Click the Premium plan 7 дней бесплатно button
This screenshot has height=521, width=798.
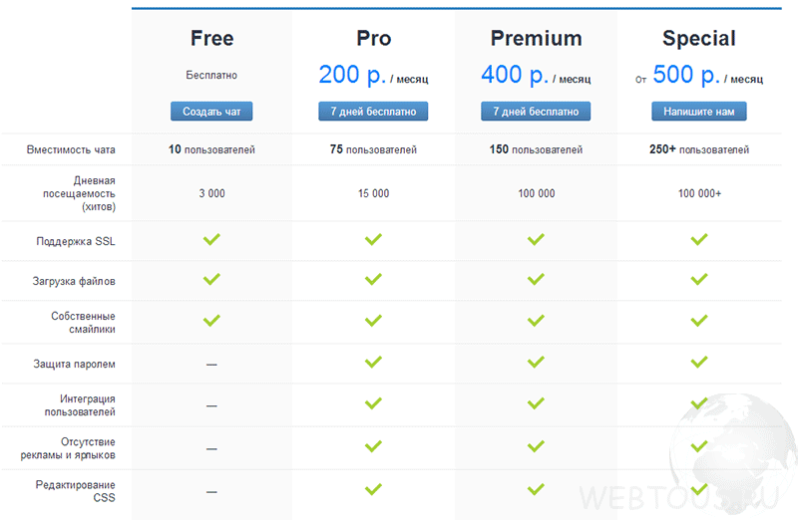pos(536,112)
